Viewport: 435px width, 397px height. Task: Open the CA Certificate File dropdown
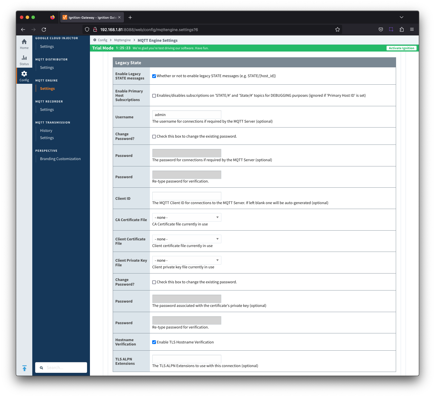[187, 217]
